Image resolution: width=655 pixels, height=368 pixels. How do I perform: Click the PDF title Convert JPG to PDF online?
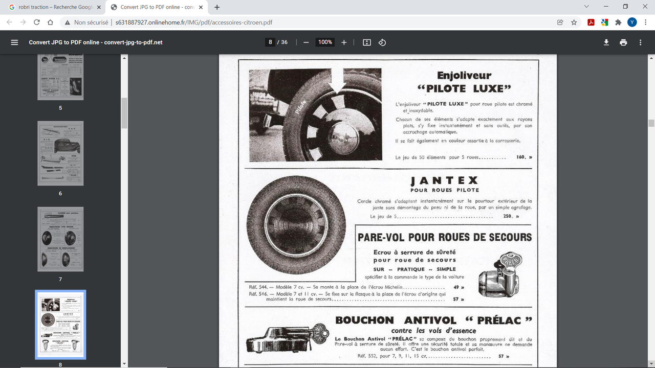click(96, 42)
